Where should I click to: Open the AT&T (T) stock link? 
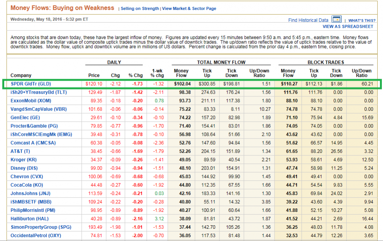pos(20,152)
